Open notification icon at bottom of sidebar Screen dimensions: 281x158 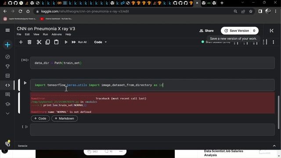tap(7, 144)
